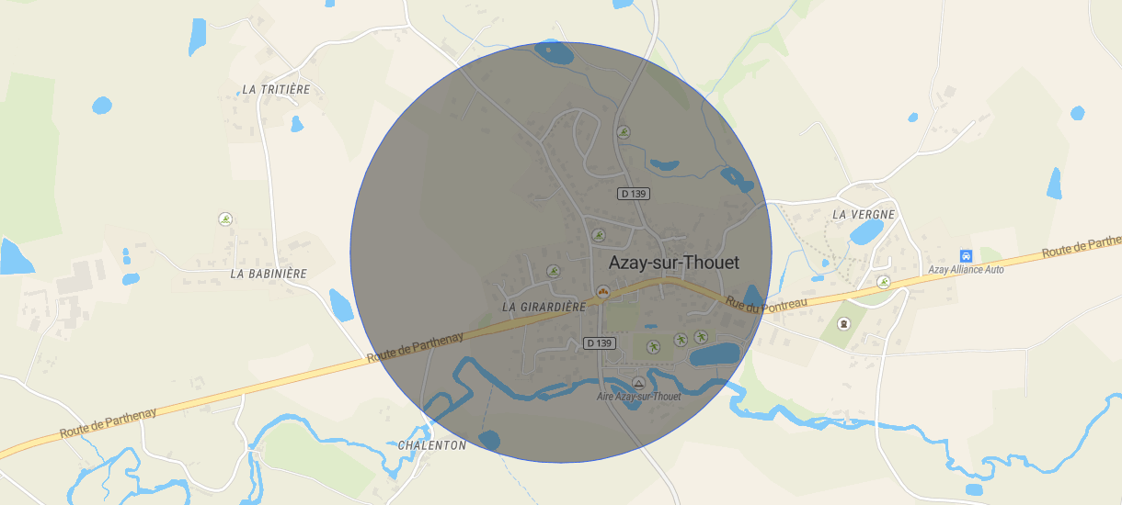Select the LA BABINIÈRE hamlet label
The image size is (1122, 505).
pos(269,274)
